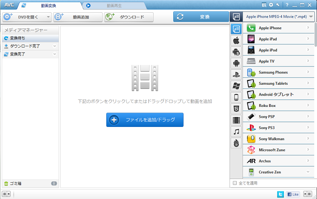Select the HTML5 category icon
Image resolution: width=317 pixels, height=199 pixels.
tap(236, 109)
